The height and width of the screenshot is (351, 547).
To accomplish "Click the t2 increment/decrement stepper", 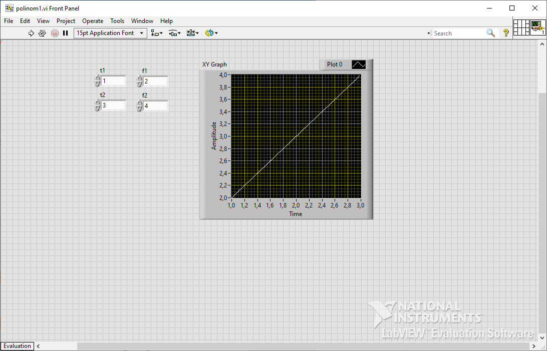I will (98, 105).
